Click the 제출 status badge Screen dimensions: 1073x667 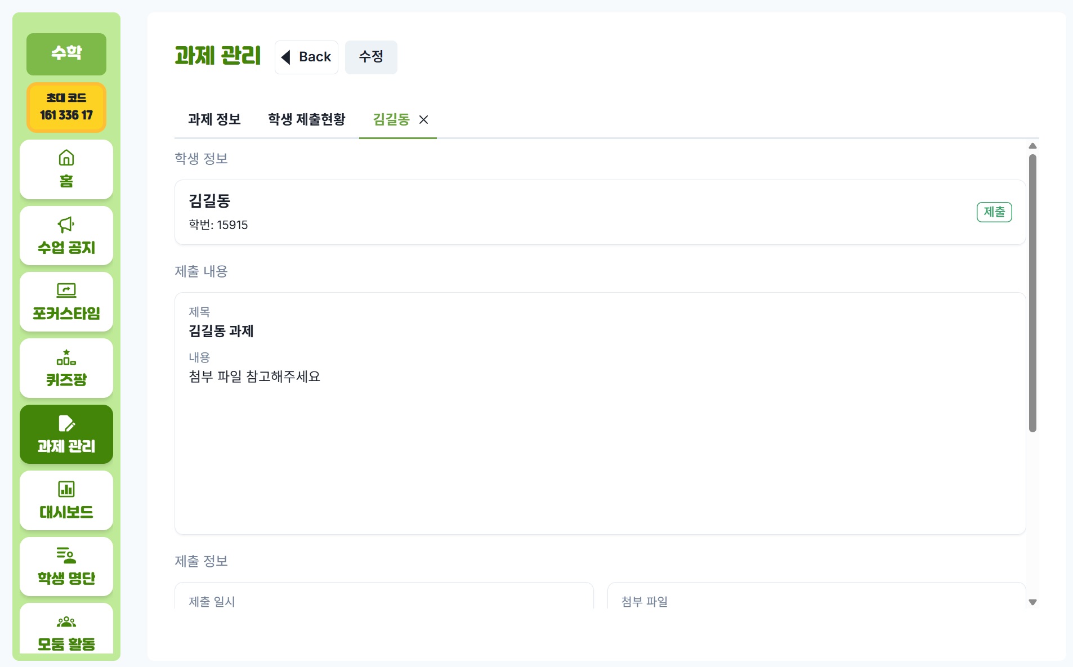[994, 212]
